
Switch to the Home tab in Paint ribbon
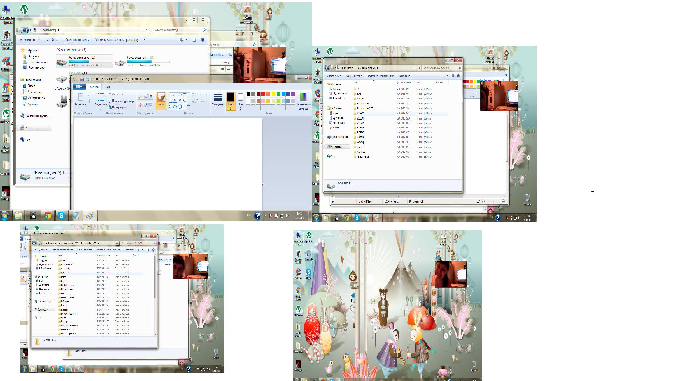[x=93, y=87]
